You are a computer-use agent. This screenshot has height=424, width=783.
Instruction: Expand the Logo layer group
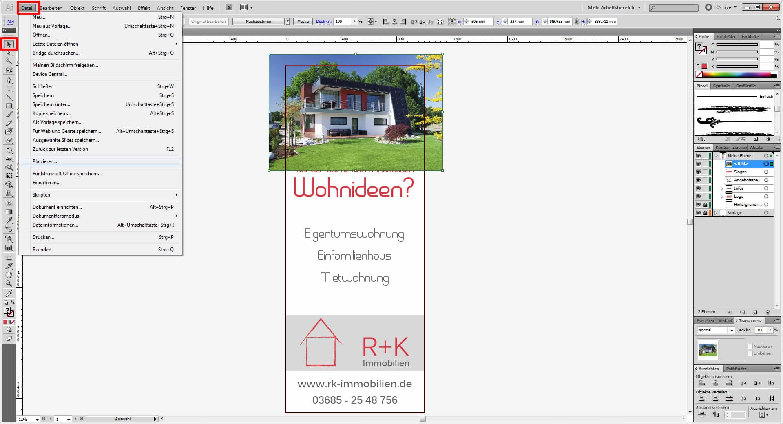click(x=721, y=196)
